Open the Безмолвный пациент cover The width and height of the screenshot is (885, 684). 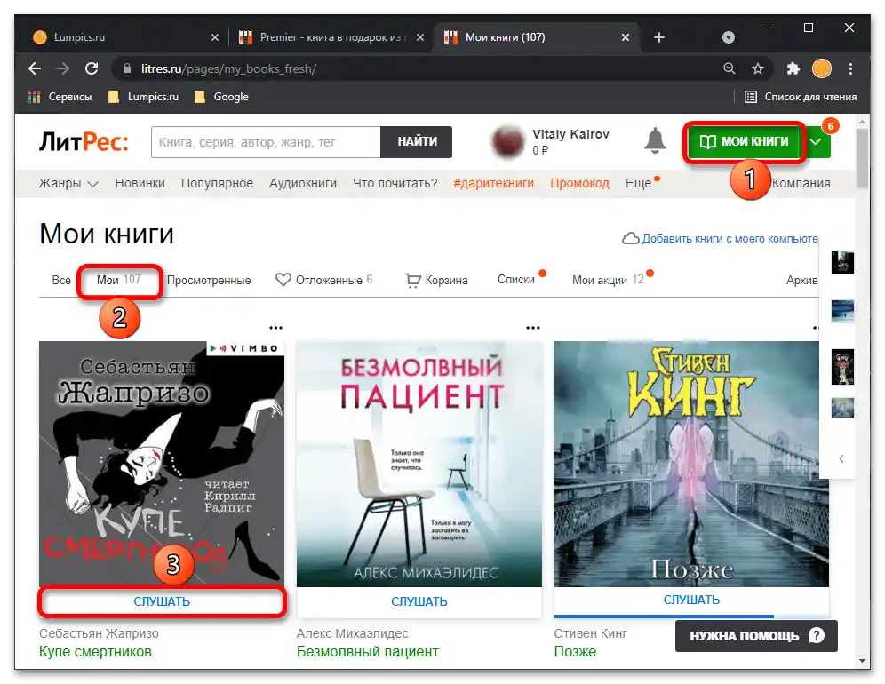pyautogui.click(x=419, y=464)
